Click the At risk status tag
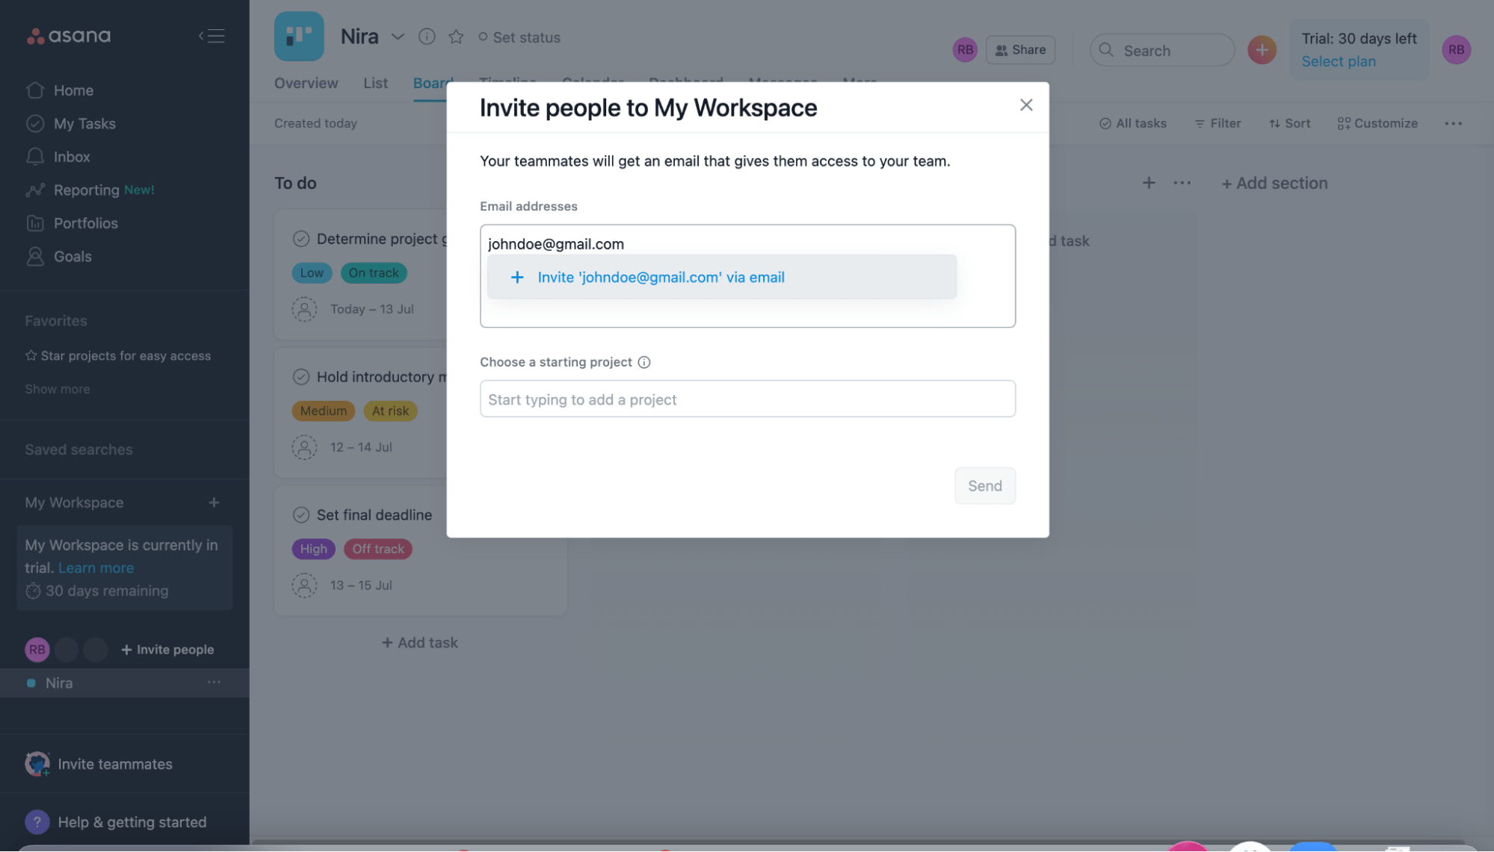The image size is (1494, 852). point(390,411)
